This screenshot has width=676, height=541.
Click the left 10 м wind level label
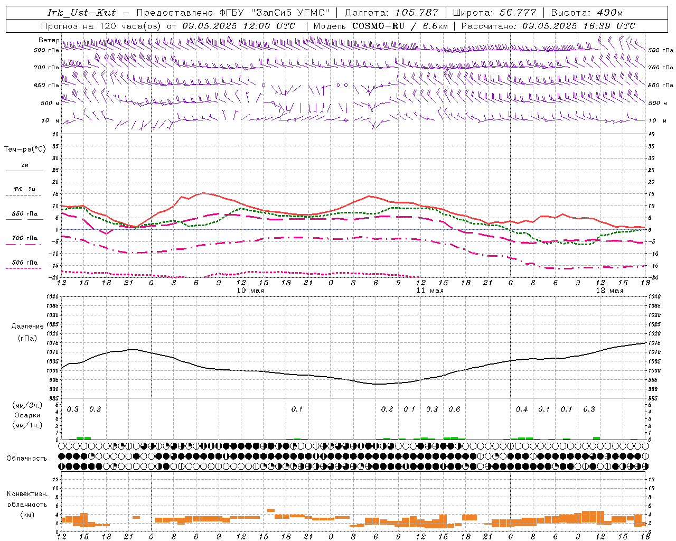click(50, 120)
